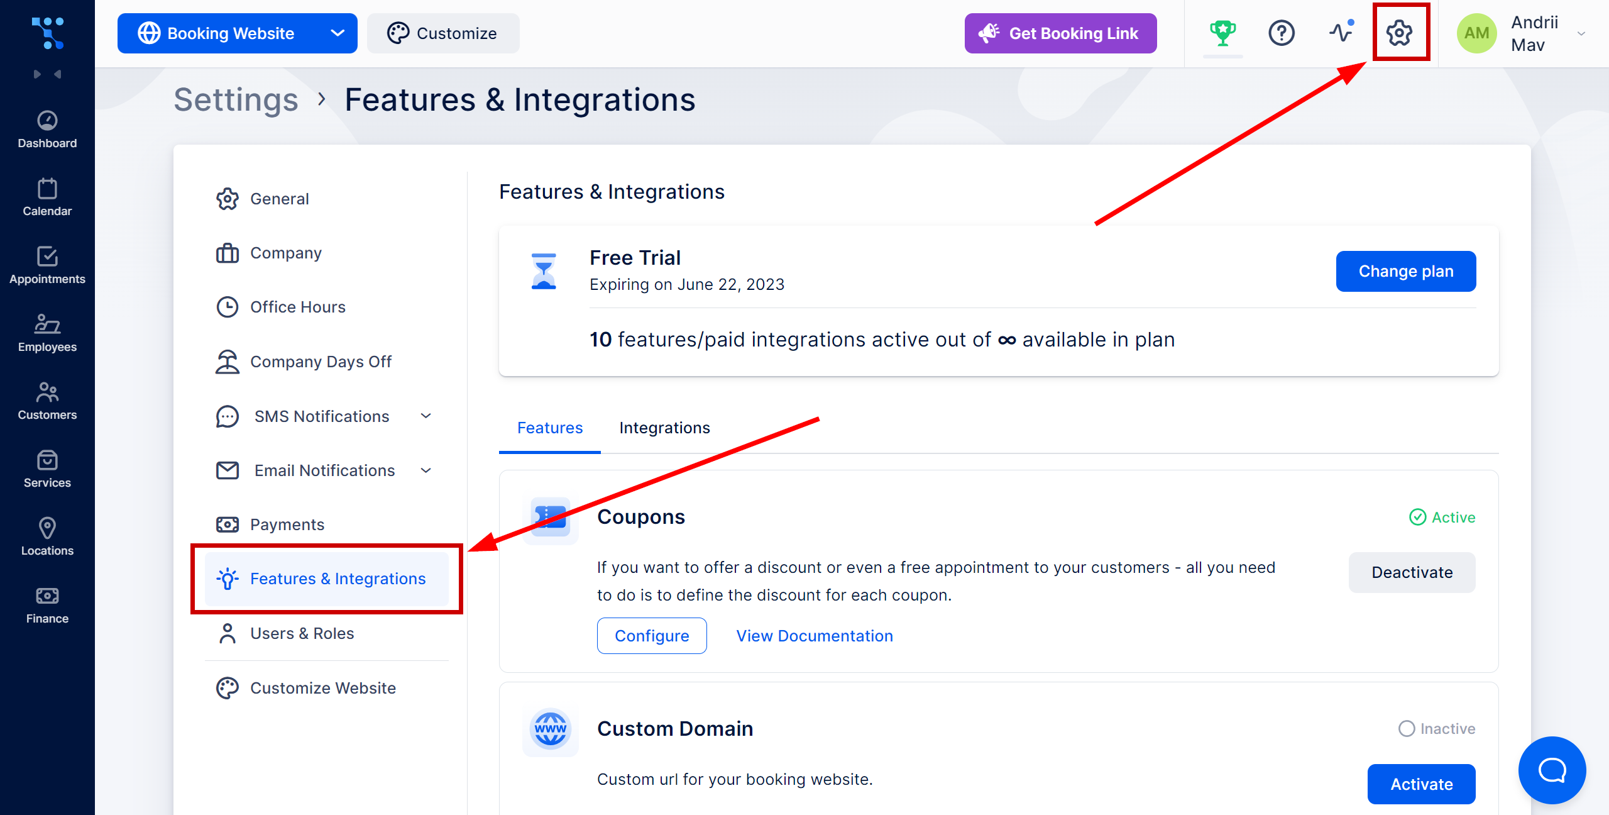Screen dimensions: 1609x815
Task: Click the Settings breadcrumb link
Action: (x=236, y=99)
